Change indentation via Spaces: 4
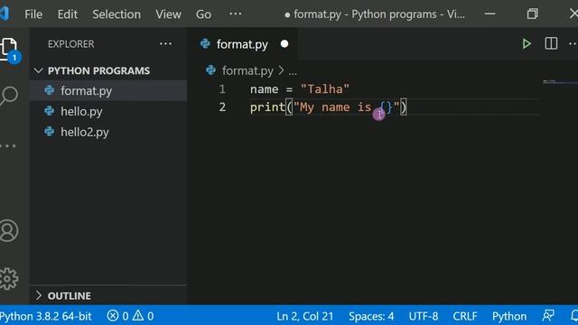This screenshot has width=578, height=325. coord(371,316)
